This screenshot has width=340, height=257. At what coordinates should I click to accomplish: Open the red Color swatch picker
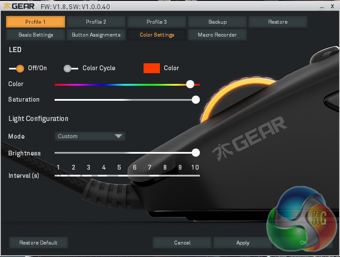pyautogui.click(x=152, y=68)
